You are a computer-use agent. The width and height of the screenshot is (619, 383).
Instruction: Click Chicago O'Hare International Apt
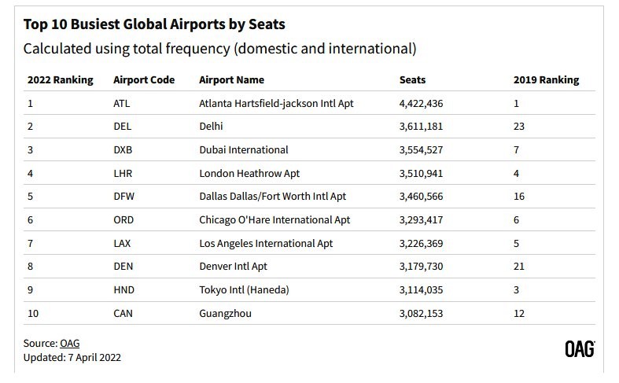click(x=274, y=220)
